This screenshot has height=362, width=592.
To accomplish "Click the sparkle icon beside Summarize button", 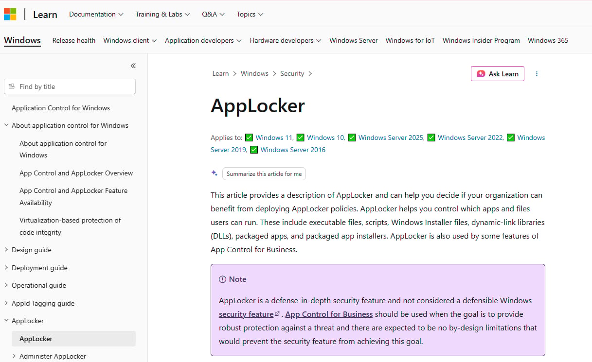I will [215, 173].
